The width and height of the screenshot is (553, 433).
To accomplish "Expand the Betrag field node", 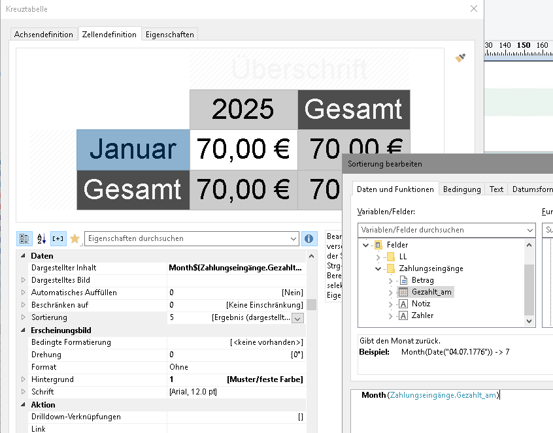I will [x=390, y=281].
